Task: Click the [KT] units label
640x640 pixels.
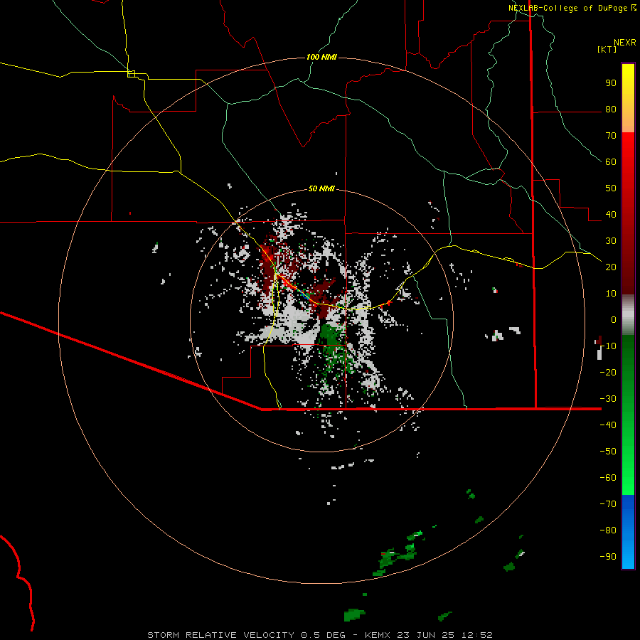Action: (607, 49)
